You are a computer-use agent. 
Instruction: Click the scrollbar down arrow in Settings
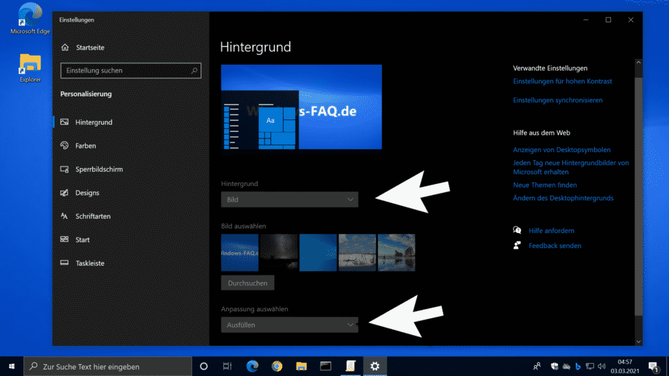(x=638, y=341)
